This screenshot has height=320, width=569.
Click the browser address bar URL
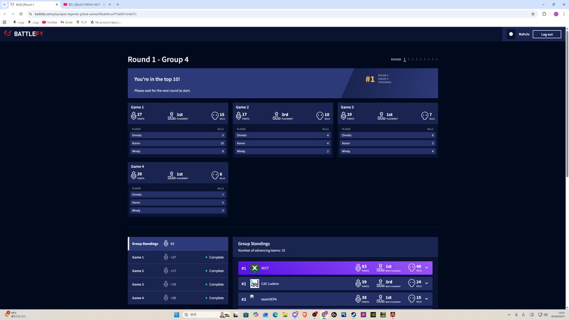[x=85, y=14]
